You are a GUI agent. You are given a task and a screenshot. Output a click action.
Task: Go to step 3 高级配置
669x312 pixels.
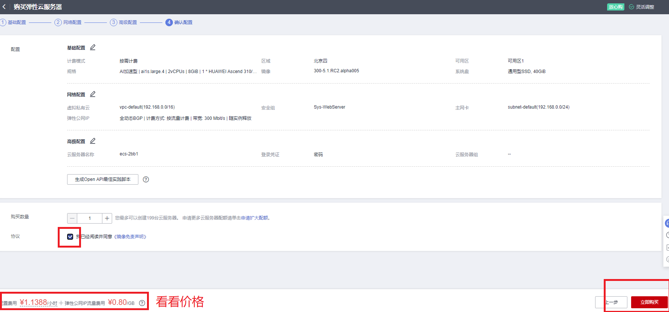[x=124, y=22]
